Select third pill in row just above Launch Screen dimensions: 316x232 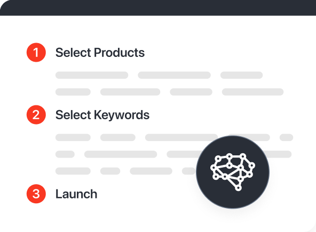point(151,171)
